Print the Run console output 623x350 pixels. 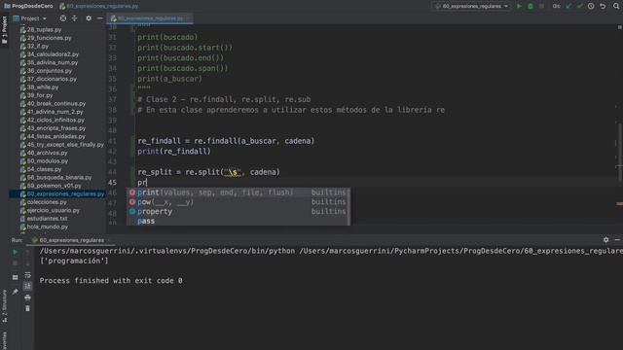click(x=27, y=297)
